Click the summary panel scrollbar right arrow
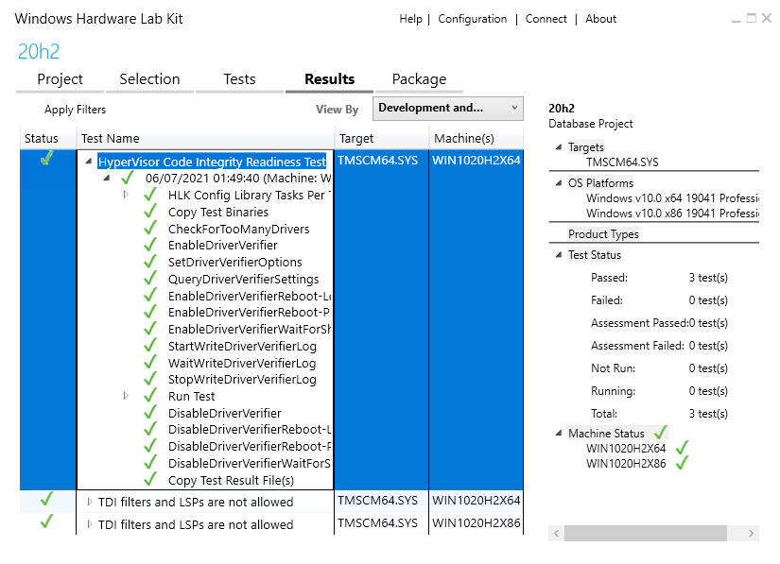 coord(751,533)
